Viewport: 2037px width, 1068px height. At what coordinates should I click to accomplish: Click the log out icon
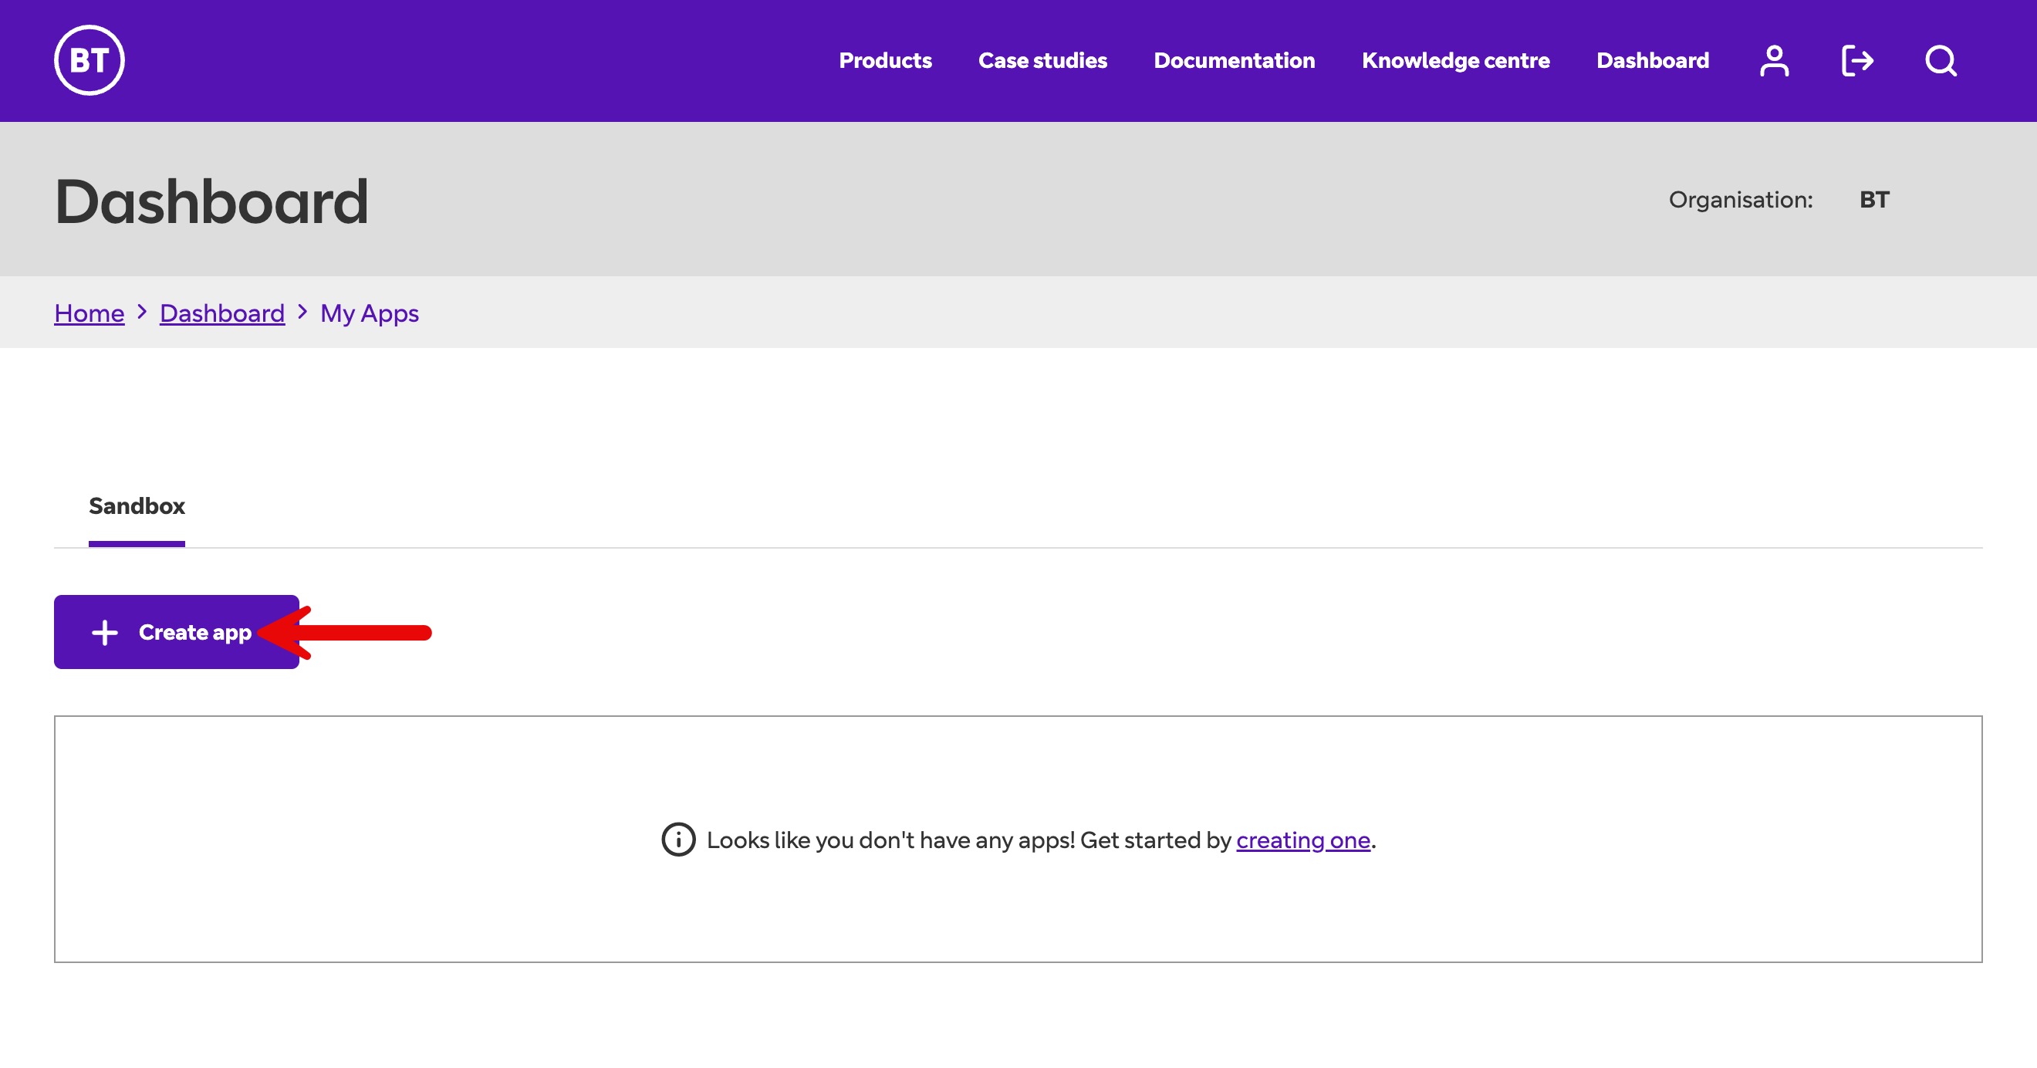click(x=1857, y=61)
